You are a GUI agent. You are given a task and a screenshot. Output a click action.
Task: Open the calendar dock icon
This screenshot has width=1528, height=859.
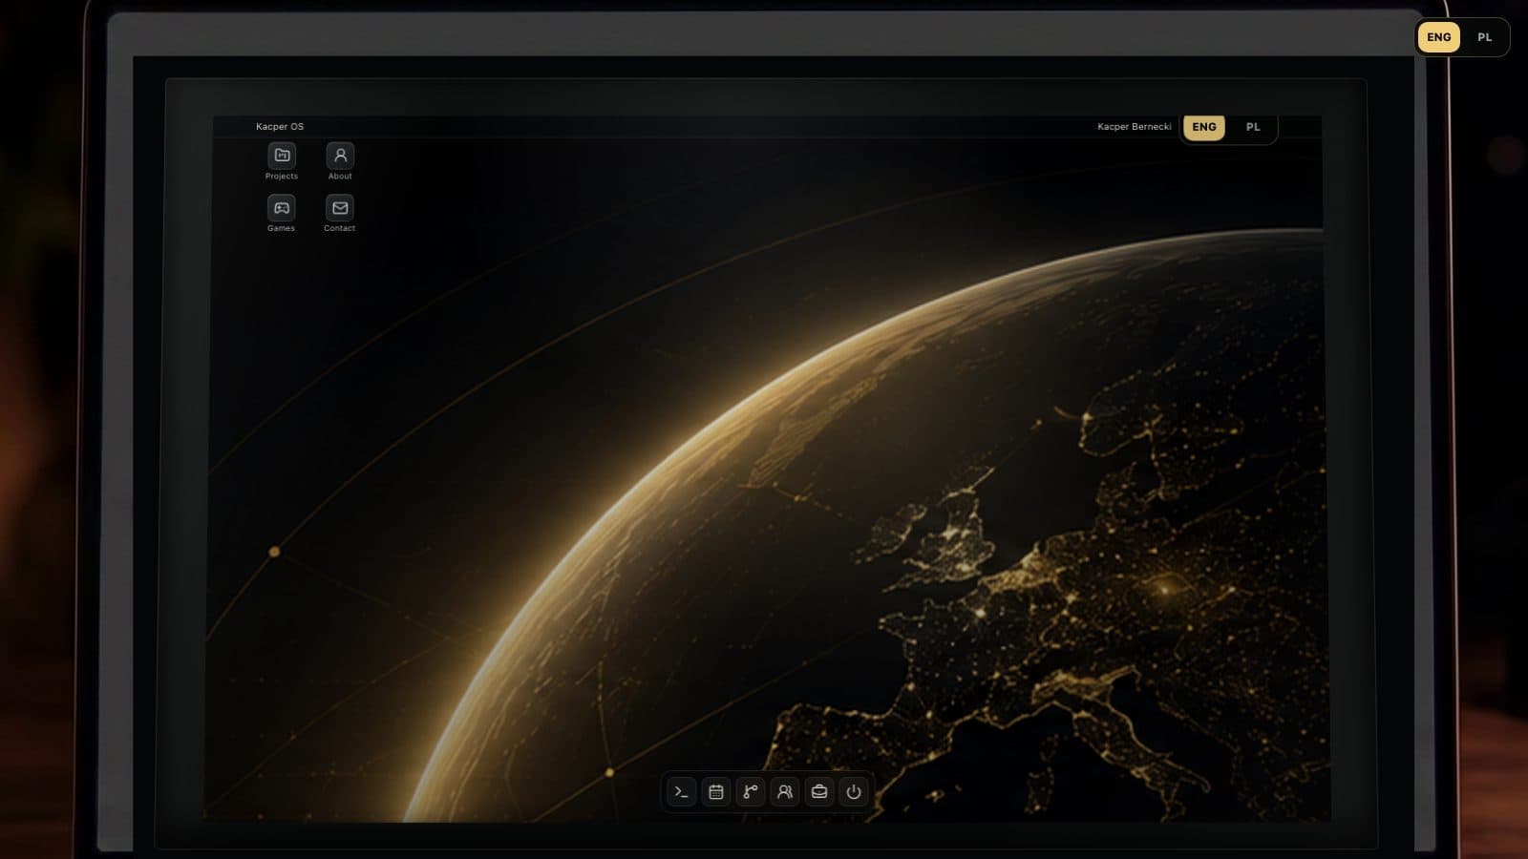[716, 792]
